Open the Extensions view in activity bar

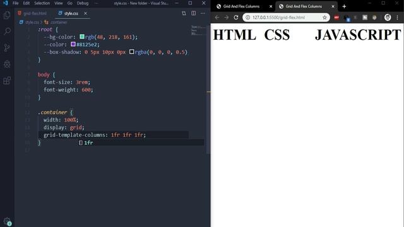point(7,80)
